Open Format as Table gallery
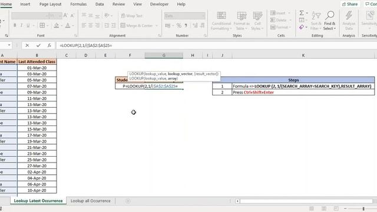The height and width of the screenshot is (212, 377). coord(242,21)
